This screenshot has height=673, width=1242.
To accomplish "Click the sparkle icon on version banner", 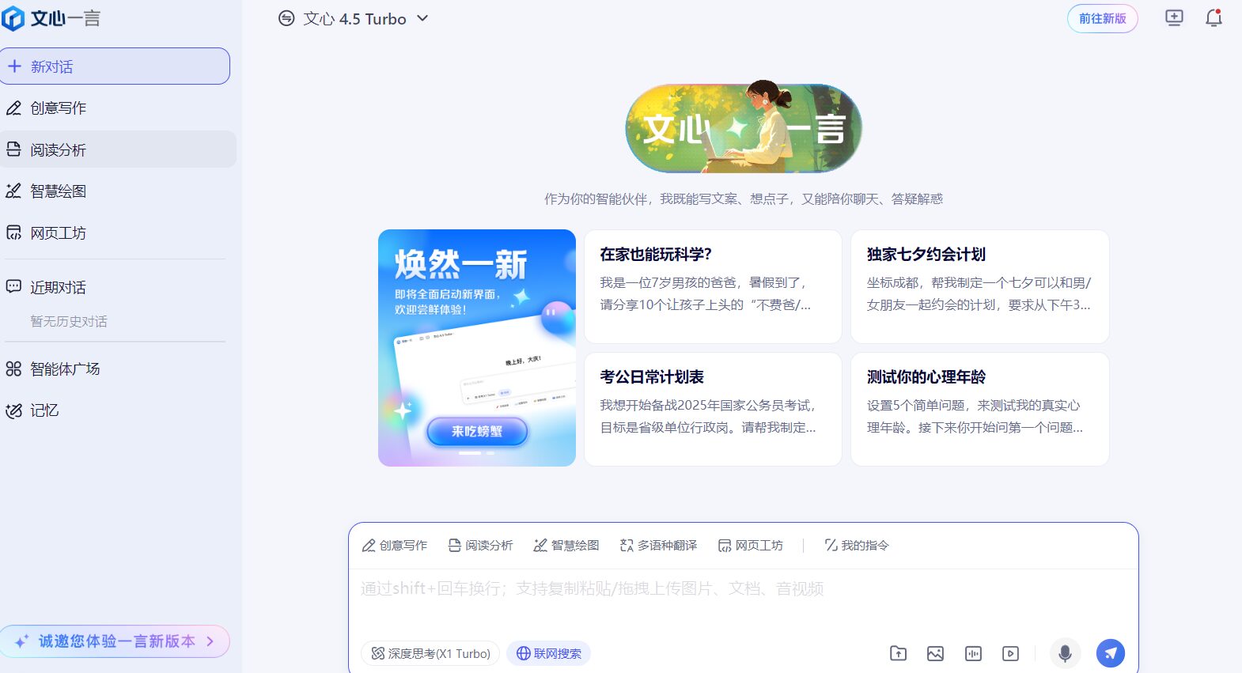I will tap(21, 641).
